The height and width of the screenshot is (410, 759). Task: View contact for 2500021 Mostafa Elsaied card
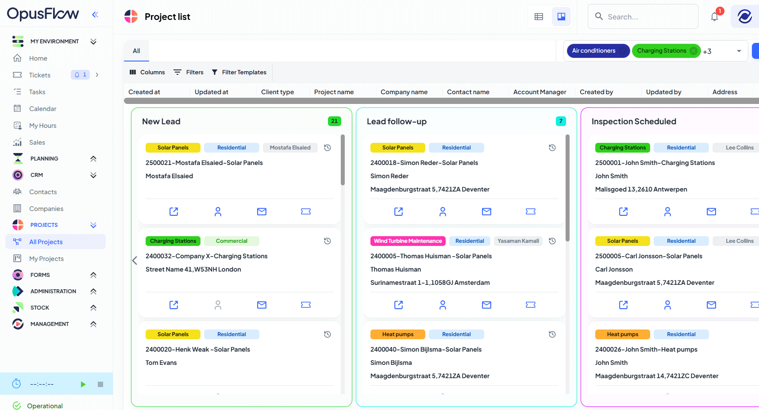(218, 211)
